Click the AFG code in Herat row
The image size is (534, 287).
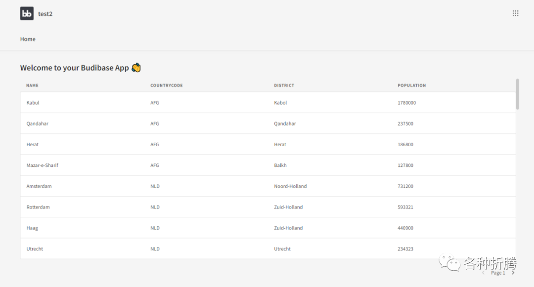155,145
